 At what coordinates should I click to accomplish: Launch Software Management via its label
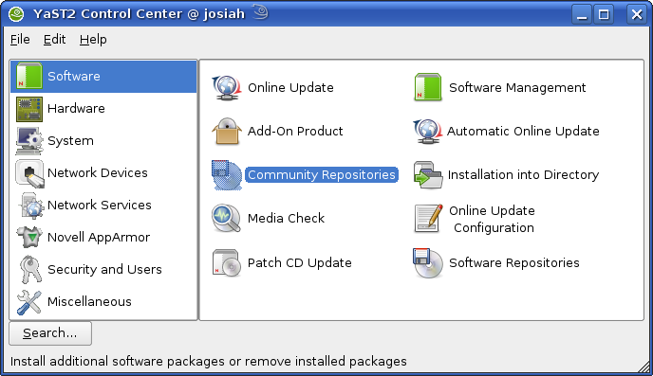click(517, 88)
